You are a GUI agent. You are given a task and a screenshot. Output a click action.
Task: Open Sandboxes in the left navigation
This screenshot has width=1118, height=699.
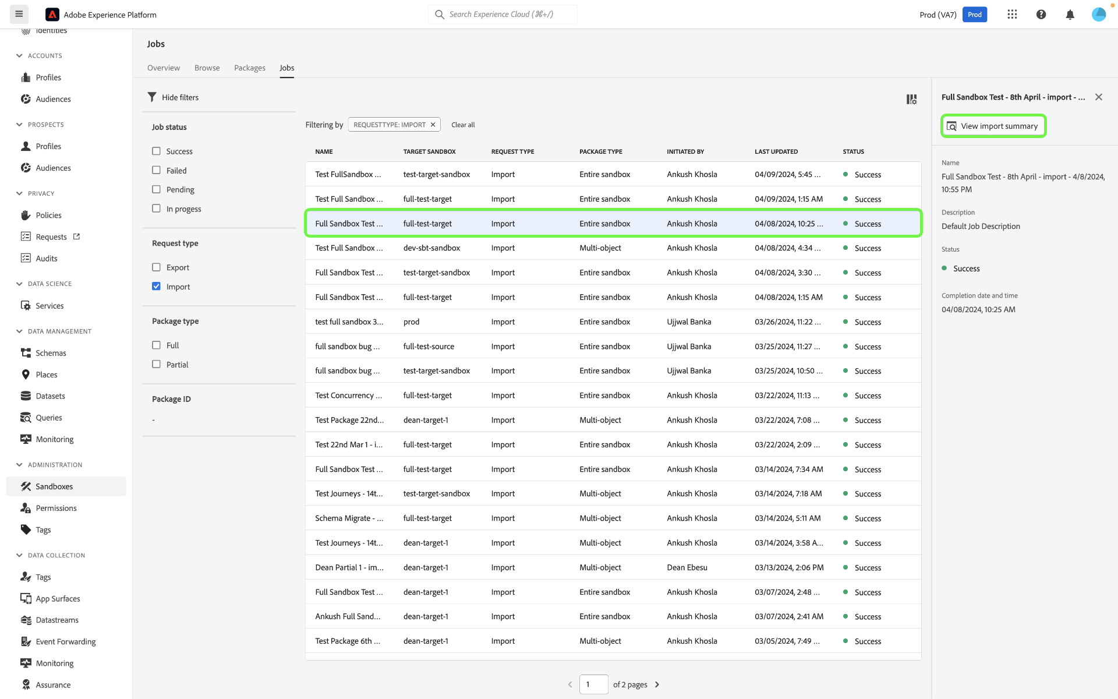click(x=54, y=486)
